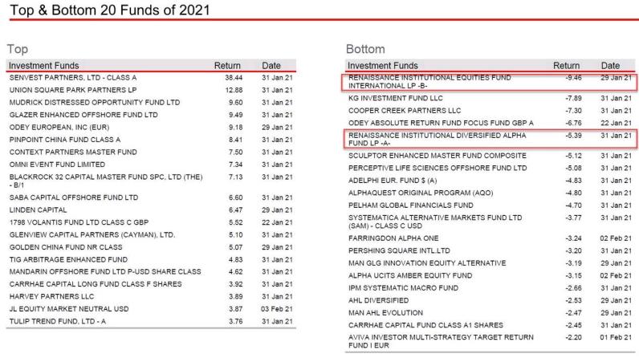This screenshot has width=639, height=358.
Task: Click the '01 Feb 21' date
Action: [x=616, y=337]
